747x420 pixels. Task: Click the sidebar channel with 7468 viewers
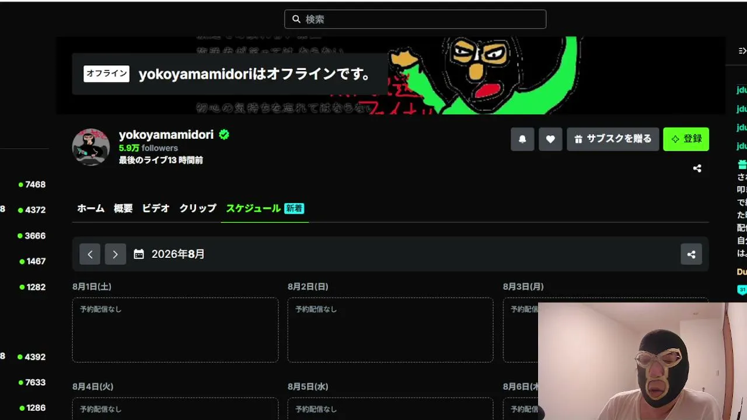click(x=32, y=184)
